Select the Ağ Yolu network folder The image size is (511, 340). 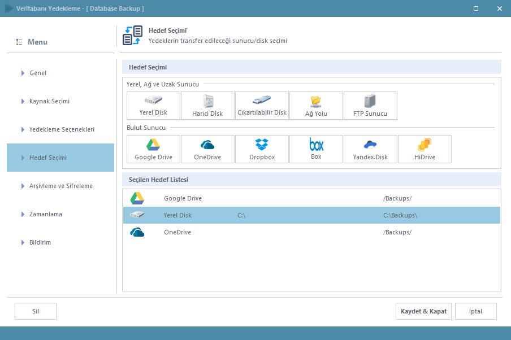point(316,106)
